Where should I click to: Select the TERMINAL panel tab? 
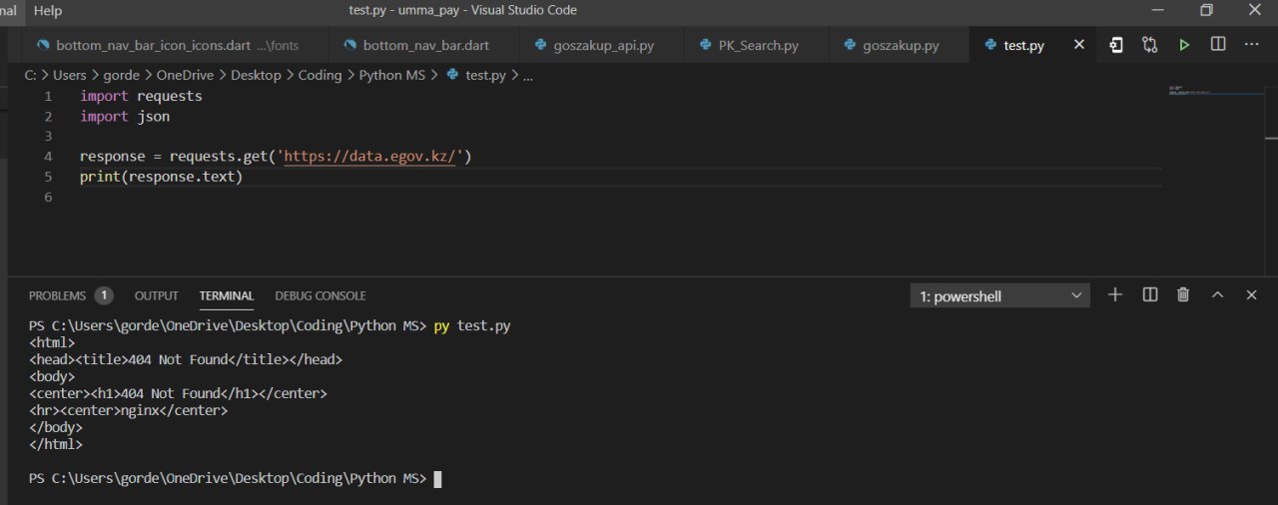pyautogui.click(x=227, y=295)
